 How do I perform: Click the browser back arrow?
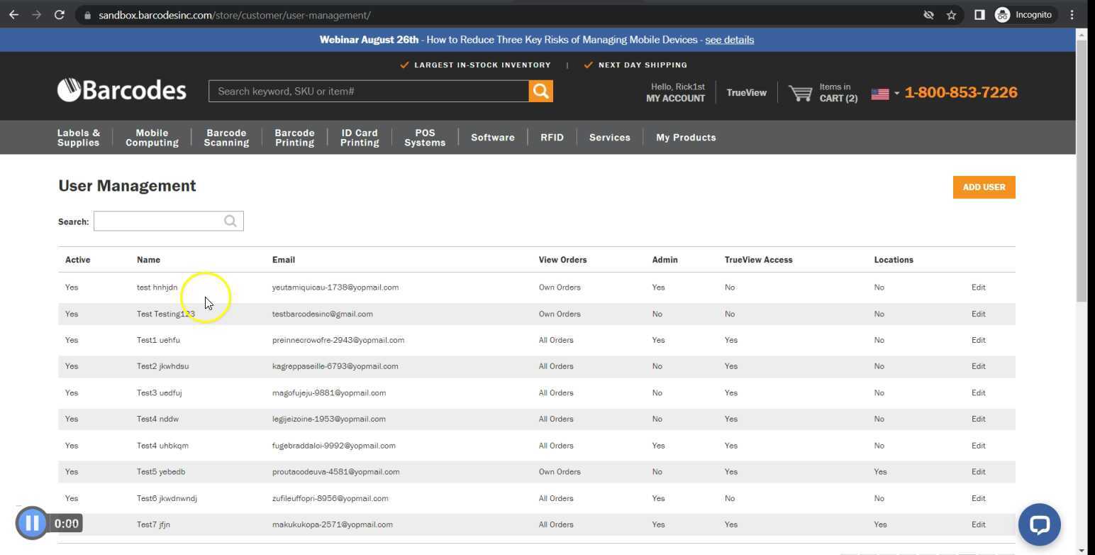click(x=13, y=15)
